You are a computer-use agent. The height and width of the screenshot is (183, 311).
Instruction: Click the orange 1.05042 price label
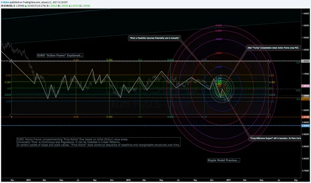coord(305,99)
